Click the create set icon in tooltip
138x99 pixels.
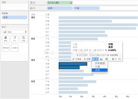[x=113, y=59]
